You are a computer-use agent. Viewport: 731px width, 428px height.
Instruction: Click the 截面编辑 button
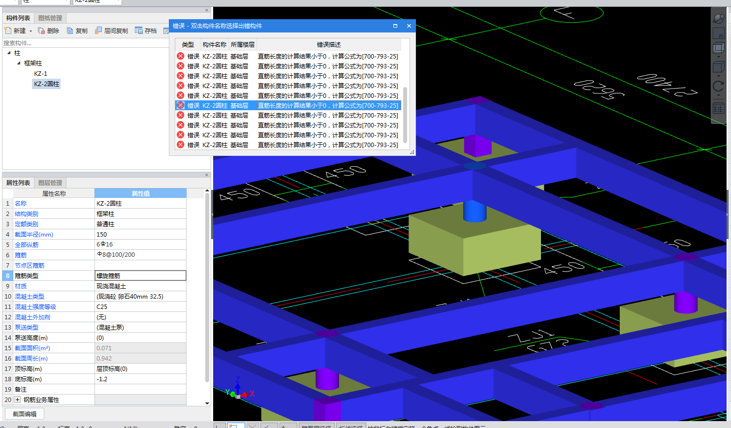(x=25, y=414)
